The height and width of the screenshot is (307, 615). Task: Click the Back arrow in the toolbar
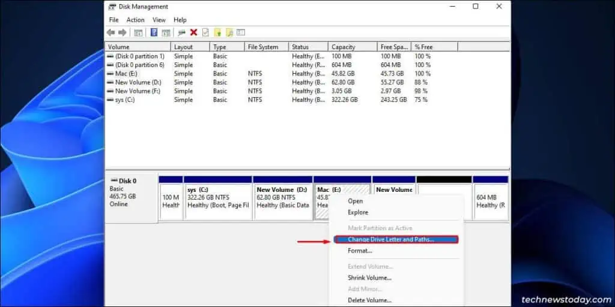111,32
